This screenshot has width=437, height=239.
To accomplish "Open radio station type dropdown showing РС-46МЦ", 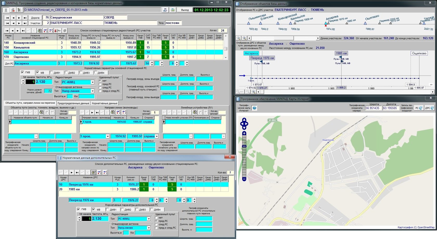I will (x=92, y=82).
